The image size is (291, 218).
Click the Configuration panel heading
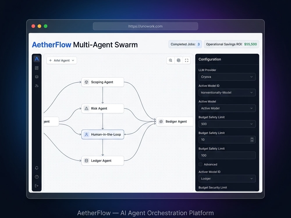click(210, 59)
